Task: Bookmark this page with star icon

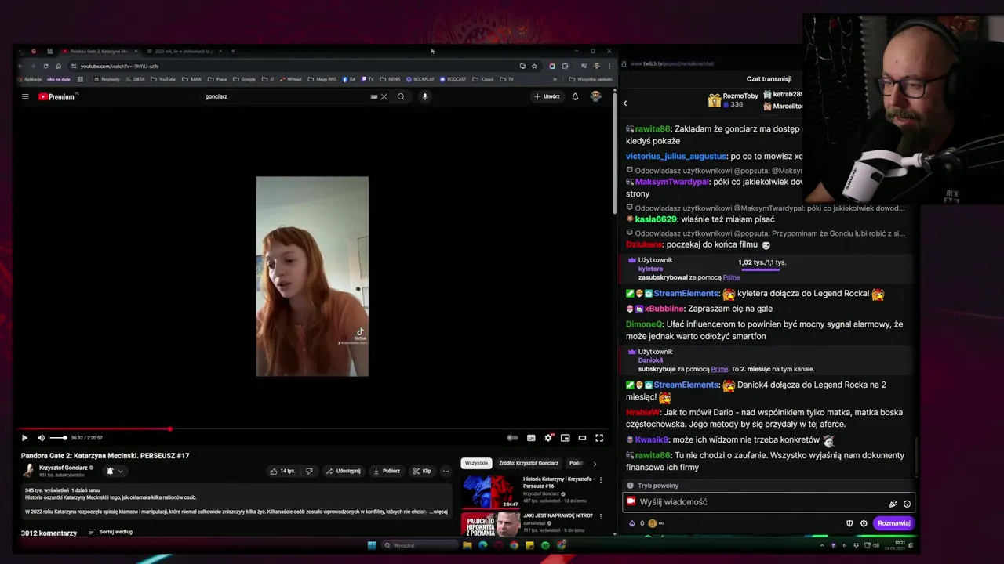Action: point(534,66)
